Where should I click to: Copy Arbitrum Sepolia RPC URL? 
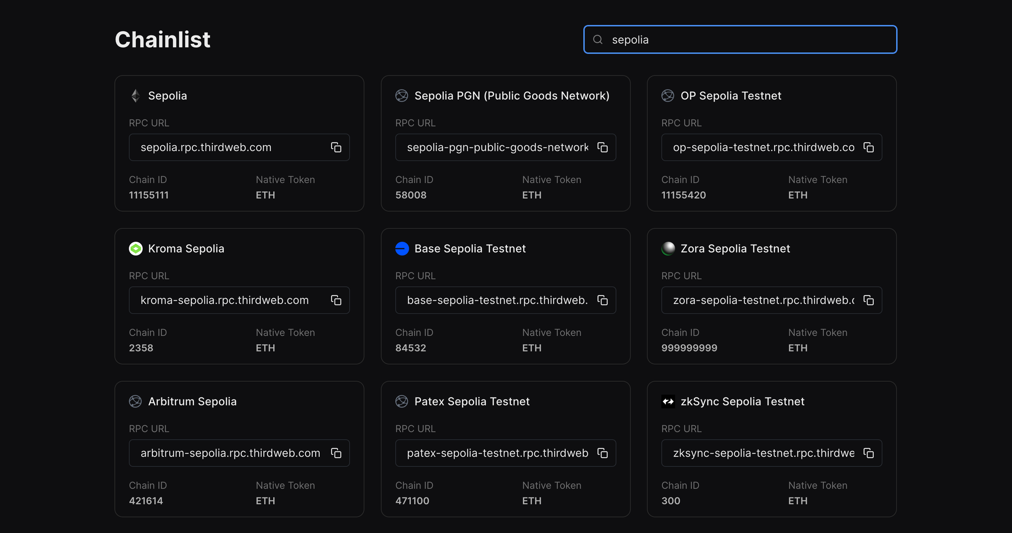(x=336, y=453)
